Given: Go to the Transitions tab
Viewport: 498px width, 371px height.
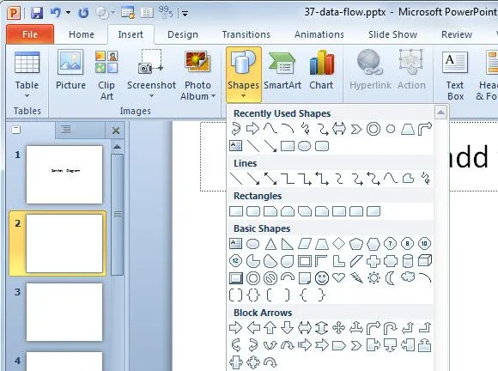Looking at the screenshot, I should coord(246,34).
